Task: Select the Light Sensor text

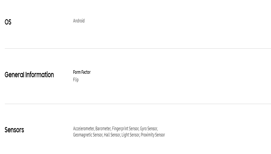Action: [131, 135]
